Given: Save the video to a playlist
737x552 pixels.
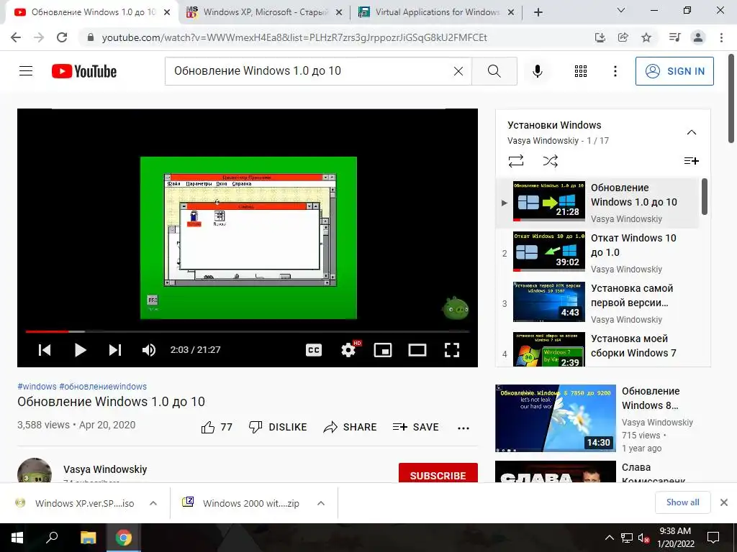Looking at the screenshot, I should point(416,427).
